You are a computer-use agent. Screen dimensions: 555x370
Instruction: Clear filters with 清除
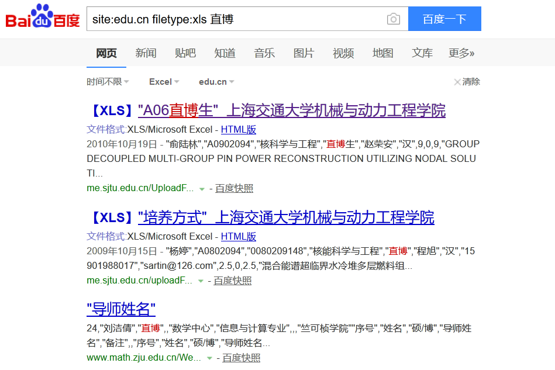coord(467,82)
